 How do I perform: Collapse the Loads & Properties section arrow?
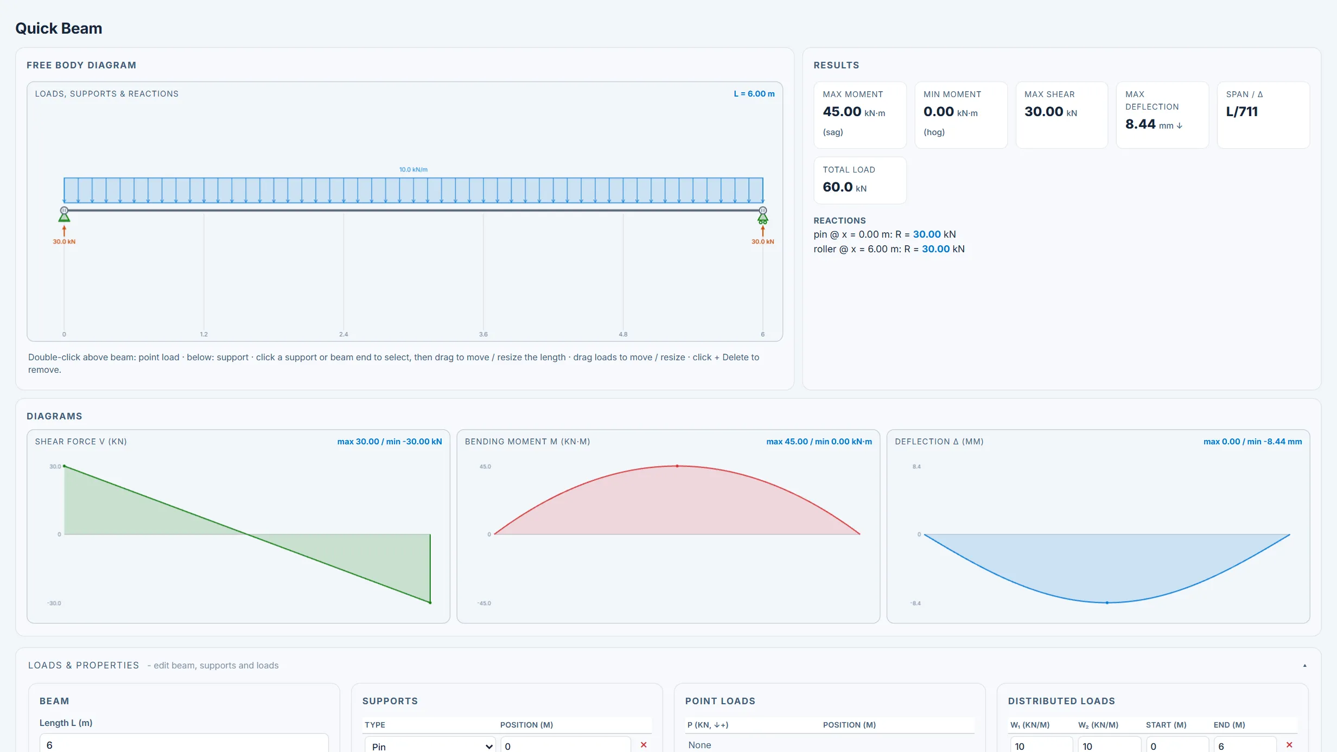click(1304, 665)
